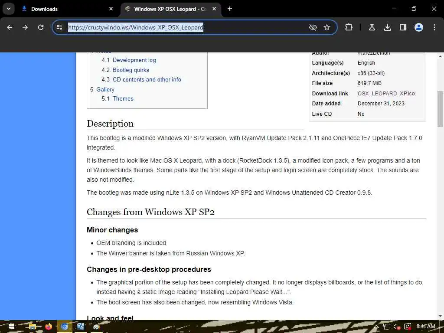Select the Windows XP OSX Leopard tab

click(171, 9)
